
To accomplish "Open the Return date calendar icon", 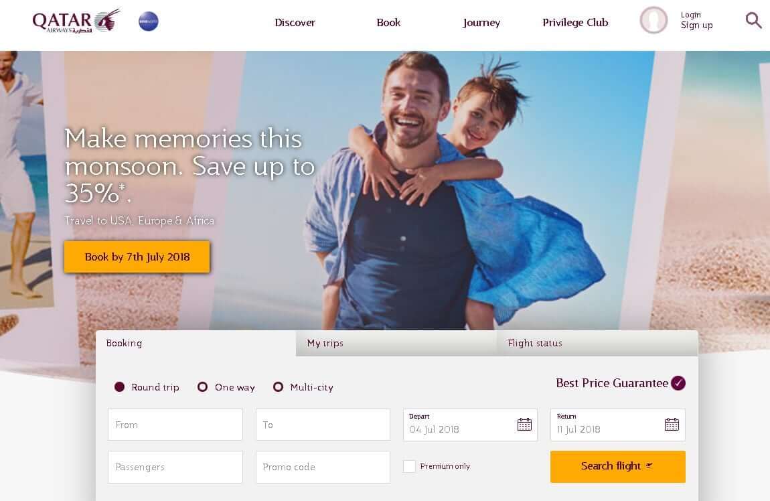I will point(672,425).
